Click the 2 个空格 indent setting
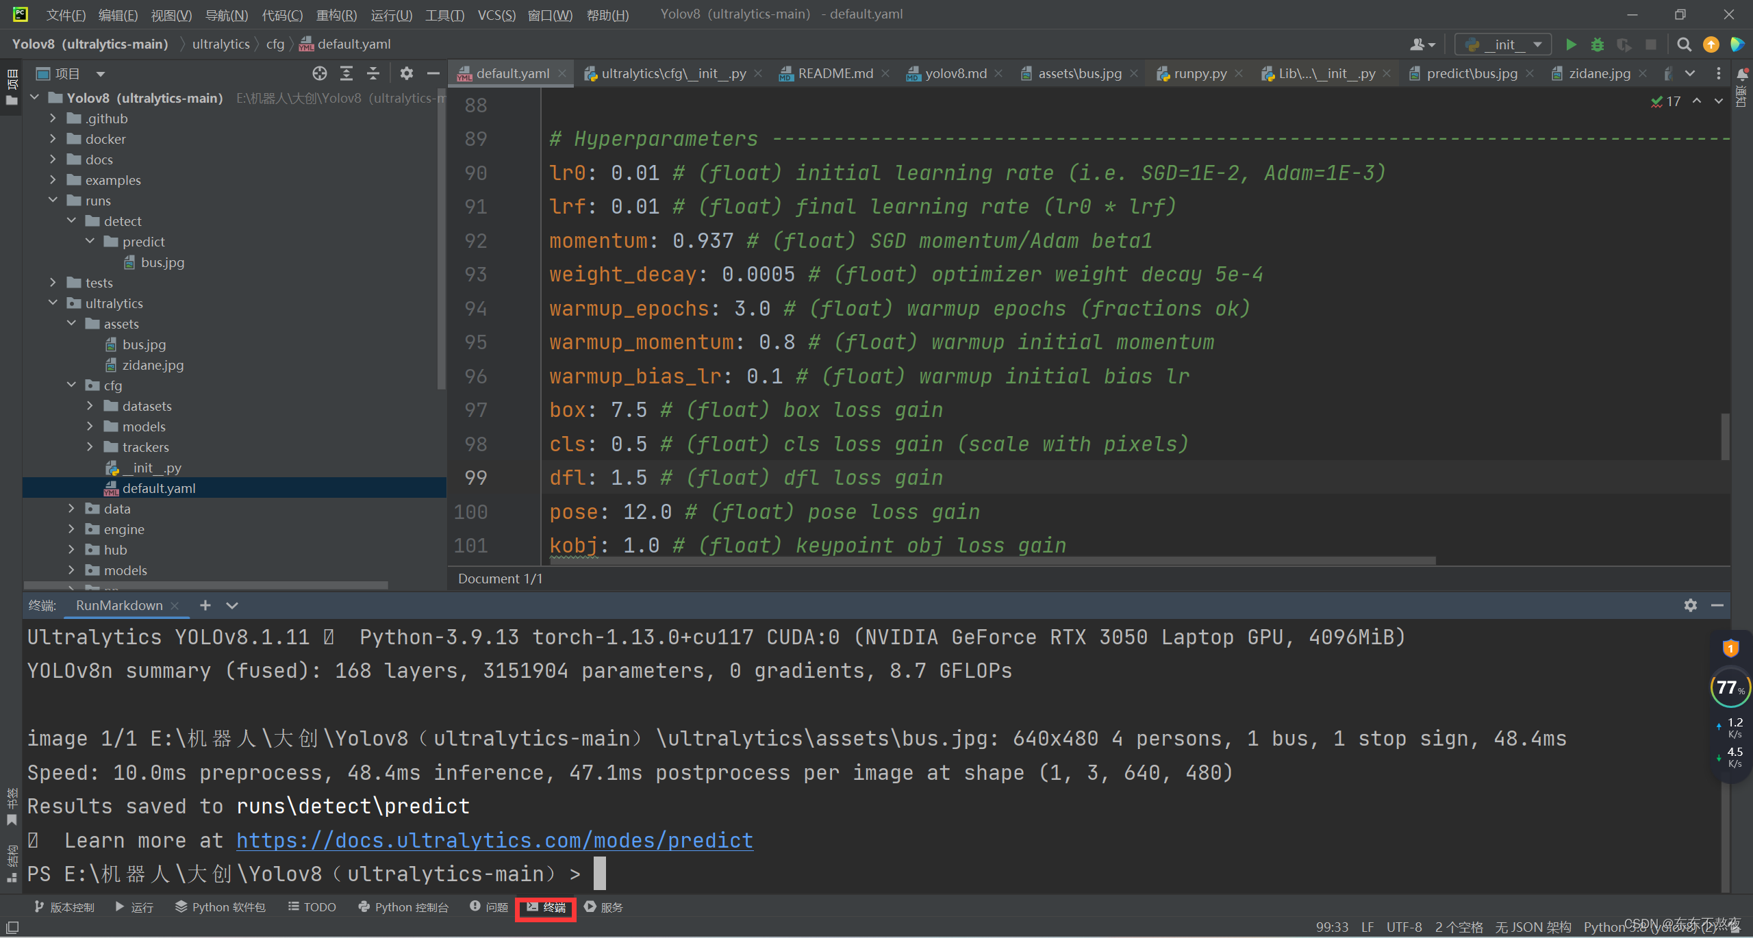Viewport: 1753px width, 938px height. [1459, 926]
